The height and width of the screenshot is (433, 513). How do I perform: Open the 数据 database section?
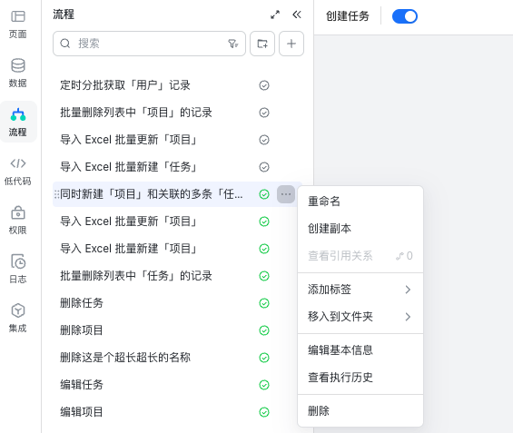tap(17, 74)
